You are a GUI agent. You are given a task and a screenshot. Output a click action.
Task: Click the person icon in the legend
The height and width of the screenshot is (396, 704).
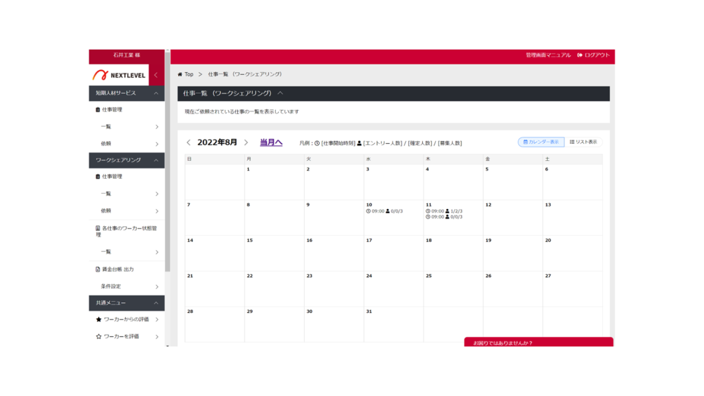(359, 143)
